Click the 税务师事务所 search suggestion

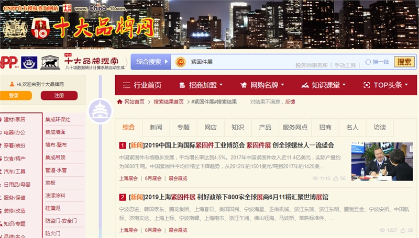point(312,65)
